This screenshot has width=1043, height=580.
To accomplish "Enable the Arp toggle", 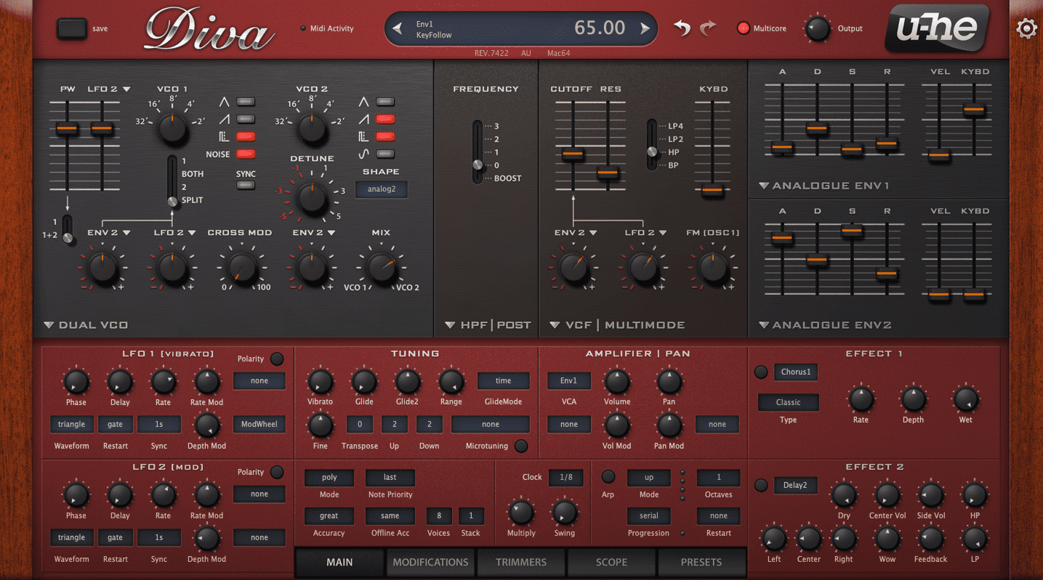I will [x=608, y=477].
